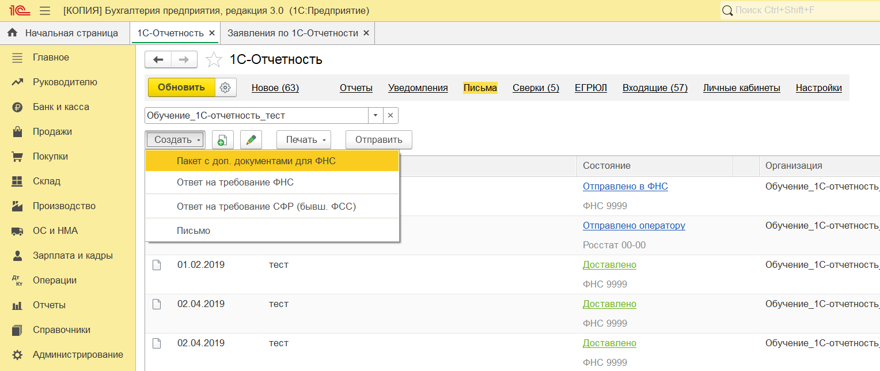
Task: Click the green pencil edit icon
Action: pyautogui.click(x=251, y=140)
